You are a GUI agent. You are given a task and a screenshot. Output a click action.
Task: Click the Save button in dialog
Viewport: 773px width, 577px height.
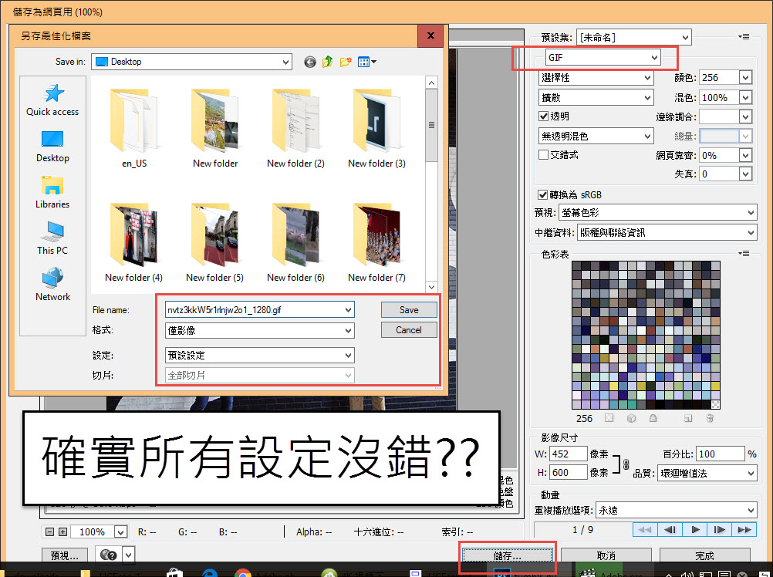coord(409,309)
